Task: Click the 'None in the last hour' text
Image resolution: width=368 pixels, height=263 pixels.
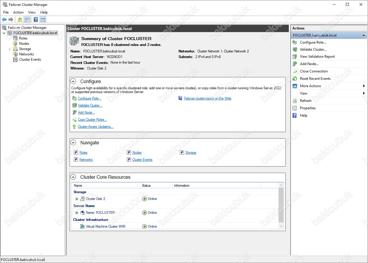Action: point(125,62)
